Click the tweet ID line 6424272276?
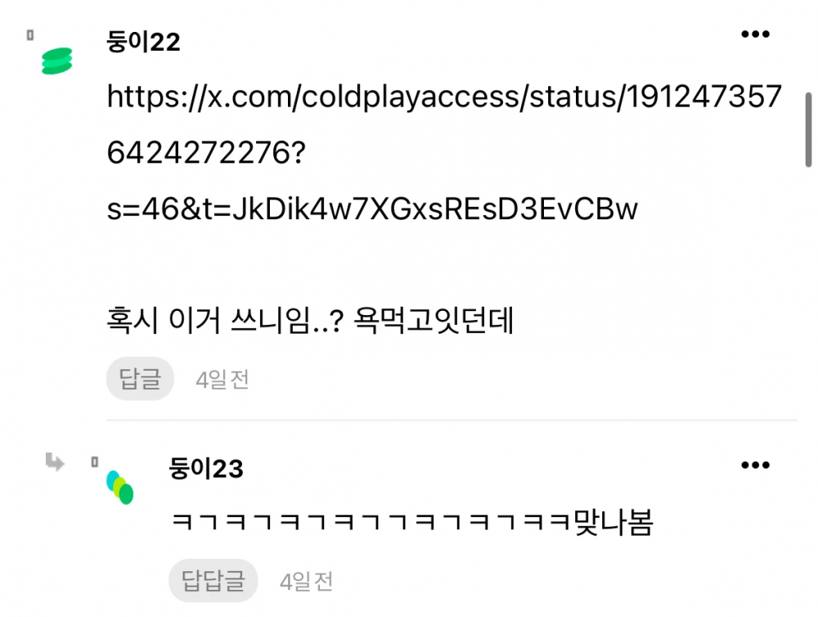The height and width of the screenshot is (617, 818). (x=206, y=153)
